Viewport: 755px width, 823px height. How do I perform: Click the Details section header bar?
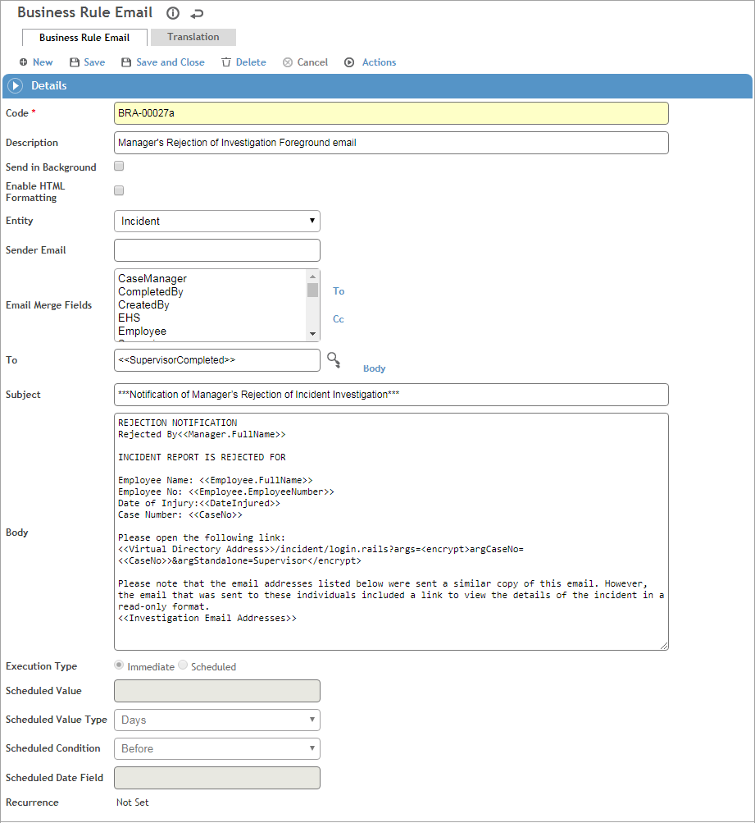(377, 86)
